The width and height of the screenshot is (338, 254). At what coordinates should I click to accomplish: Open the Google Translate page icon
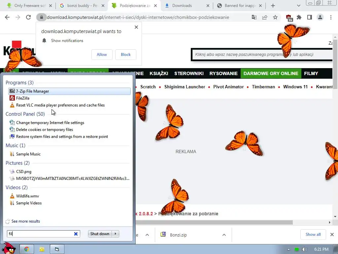[254, 17]
